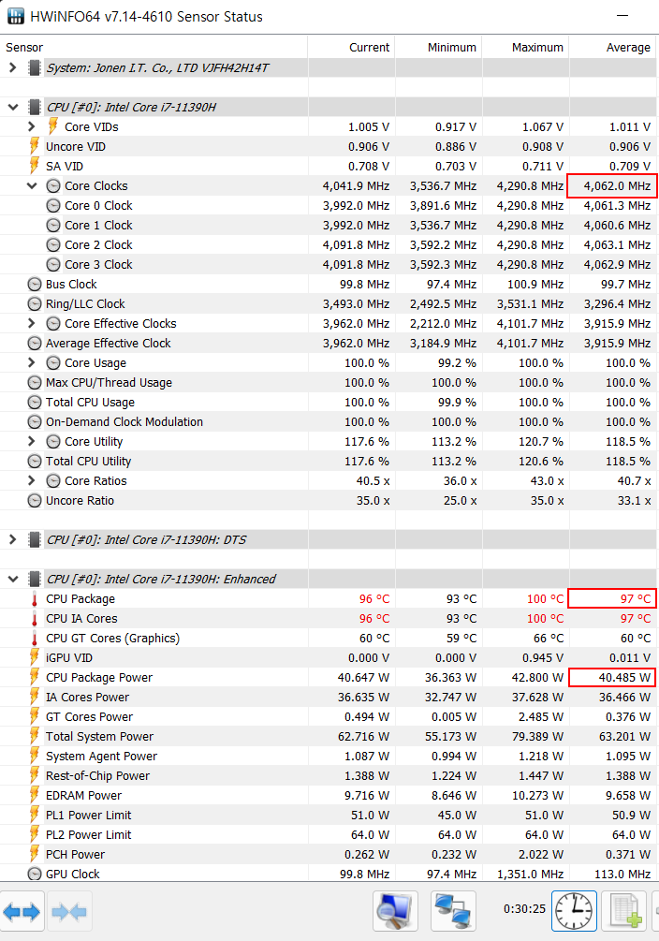The height and width of the screenshot is (941, 659).
Task: Click the 40.485 W package power average
Action: (x=624, y=678)
